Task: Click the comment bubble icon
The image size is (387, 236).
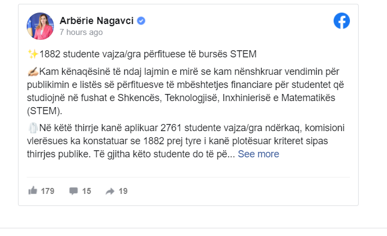Action: (x=73, y=191)
